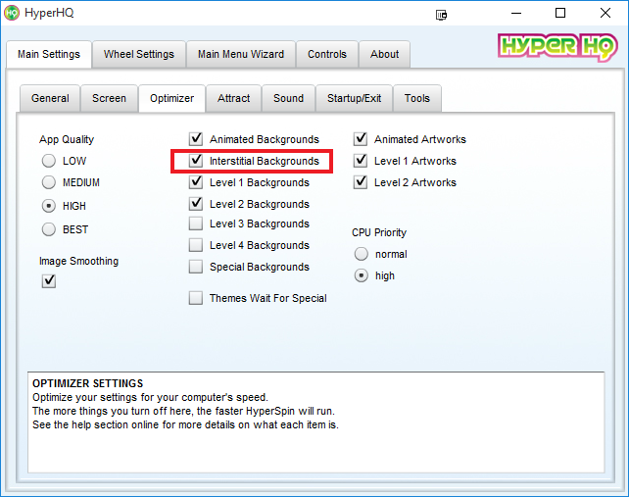Screen dimensions: 629x497
Task: Enable Themes Wait For Special
Action: (x=196, y=298)
